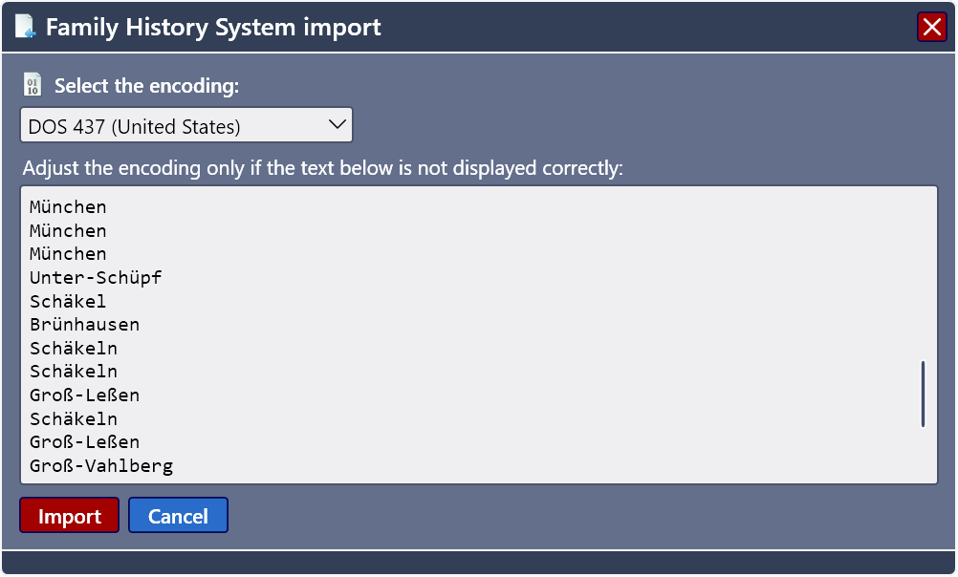958x577 pixels.
Task: Select the DOS 437 (United States) combo box
Action: click(x=186, y=124)
